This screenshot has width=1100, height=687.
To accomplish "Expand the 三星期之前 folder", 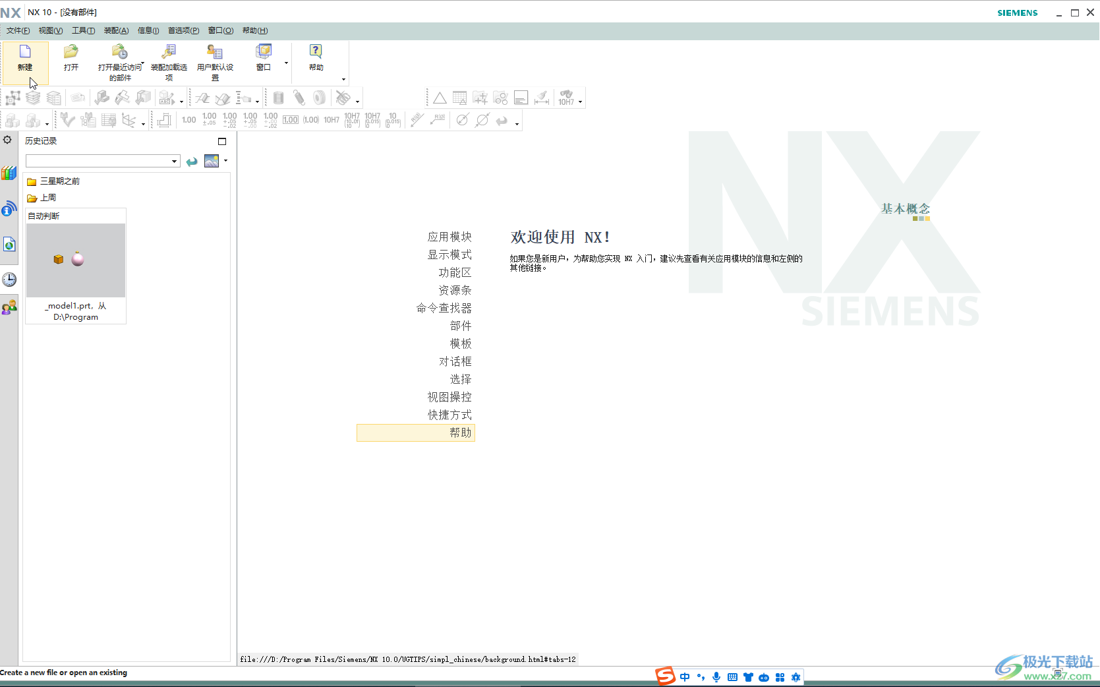I will pyautogui.click(x=53, y=181).
